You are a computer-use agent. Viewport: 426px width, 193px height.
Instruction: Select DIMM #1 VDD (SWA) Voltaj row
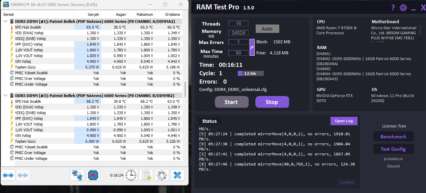91,33
